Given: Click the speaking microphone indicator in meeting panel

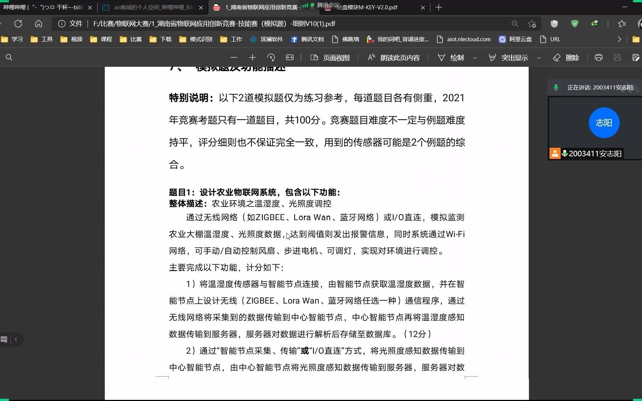Looking at the screenshot, I should (x=556, y=88).
